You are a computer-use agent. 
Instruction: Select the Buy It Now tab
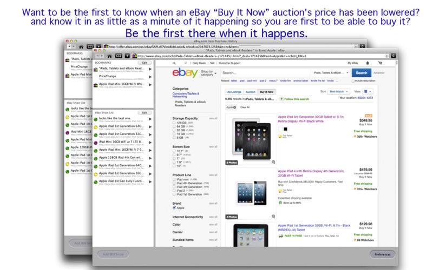pos(266,92)
